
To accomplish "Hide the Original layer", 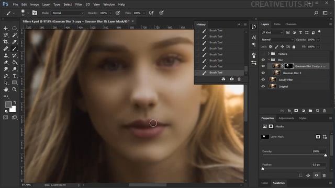I will (263, 87).
